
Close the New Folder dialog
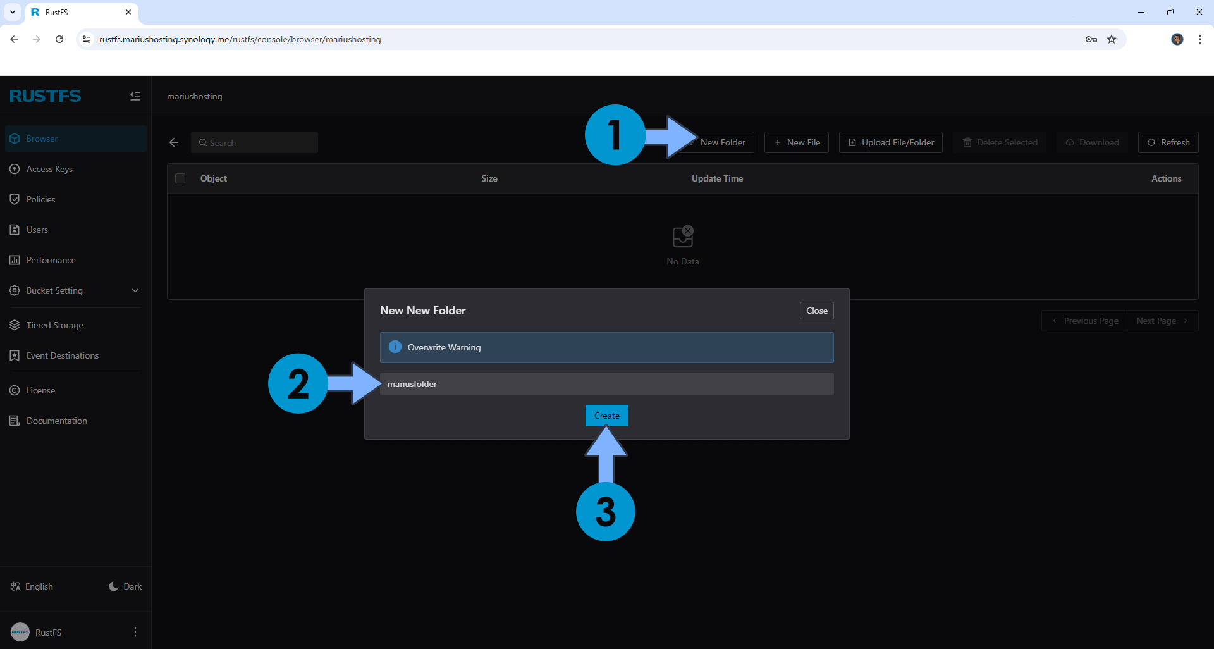(817, 311)
